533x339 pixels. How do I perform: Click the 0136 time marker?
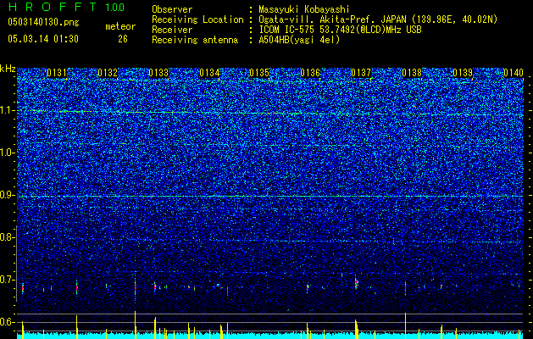pos(310,73)
